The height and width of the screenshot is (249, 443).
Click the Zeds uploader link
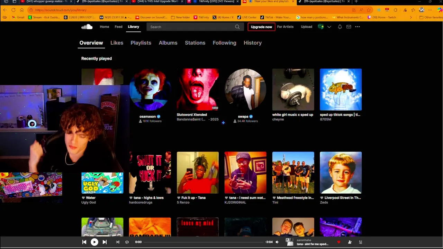tap(324, 202)
